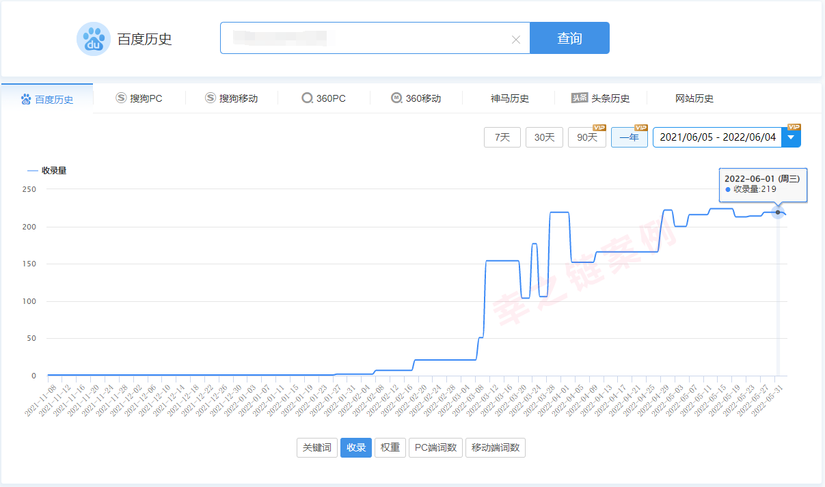Select the 7天 time range
Viewport: 825px width, 487px height.
click(x=502, y=137)
